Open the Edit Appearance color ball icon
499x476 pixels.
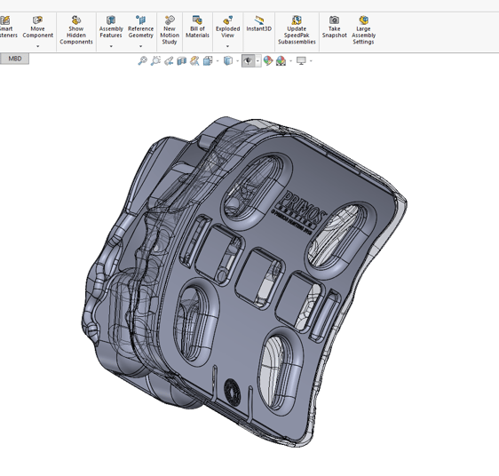click(268, 60)
